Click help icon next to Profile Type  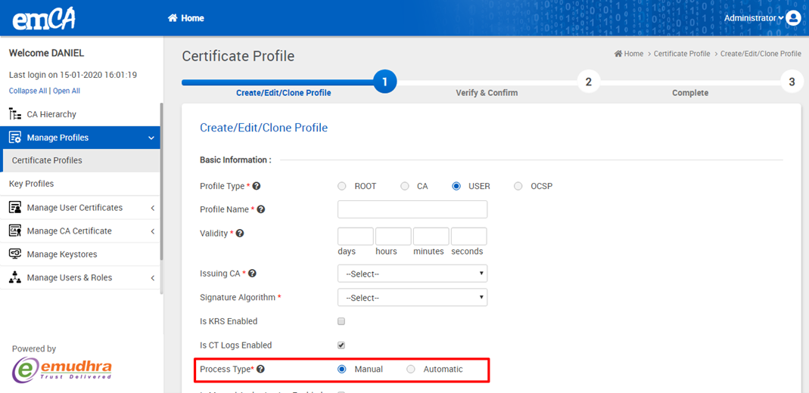tap(257, 186)
